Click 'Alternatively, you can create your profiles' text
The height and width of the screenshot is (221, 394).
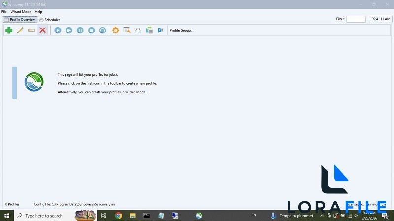pos(102,92)
